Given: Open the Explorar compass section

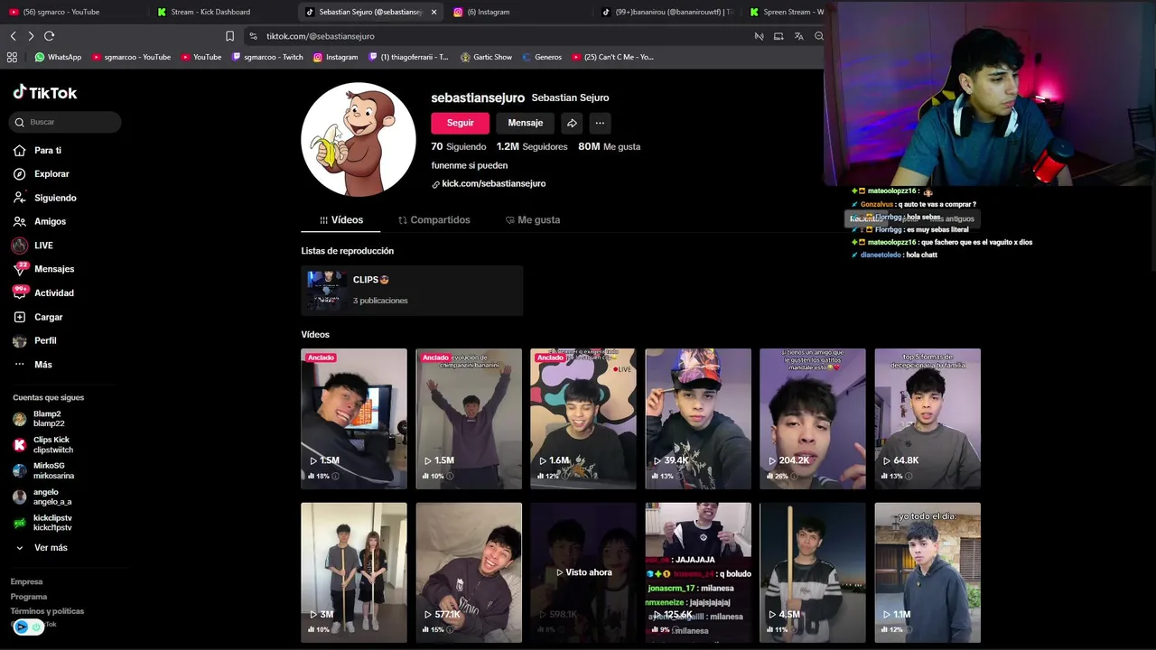Looking at the screenshot, I should coord(41,174).
